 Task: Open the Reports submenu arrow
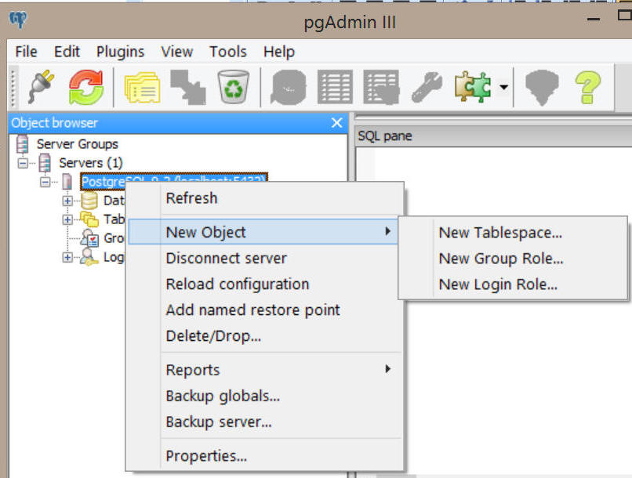[387, 369]
